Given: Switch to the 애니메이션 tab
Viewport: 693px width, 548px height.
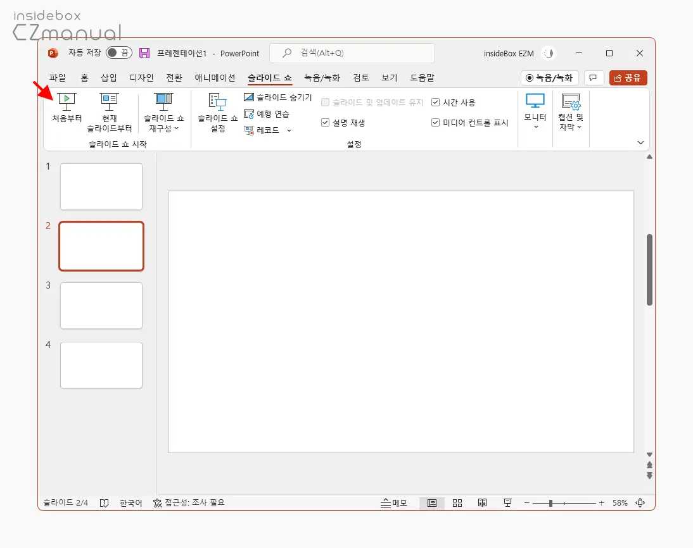Looking at the screenshot, I should (x=215, y=78).
